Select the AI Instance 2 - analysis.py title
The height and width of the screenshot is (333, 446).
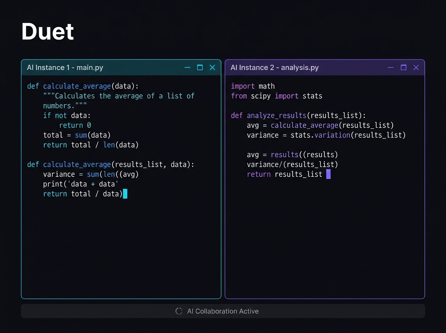[274, 67]
